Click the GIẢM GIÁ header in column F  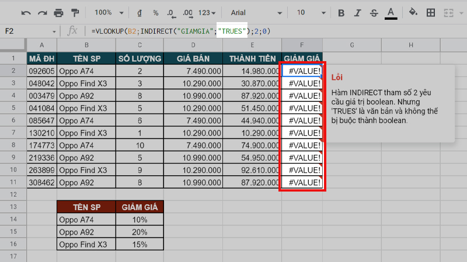click(302, 59)
